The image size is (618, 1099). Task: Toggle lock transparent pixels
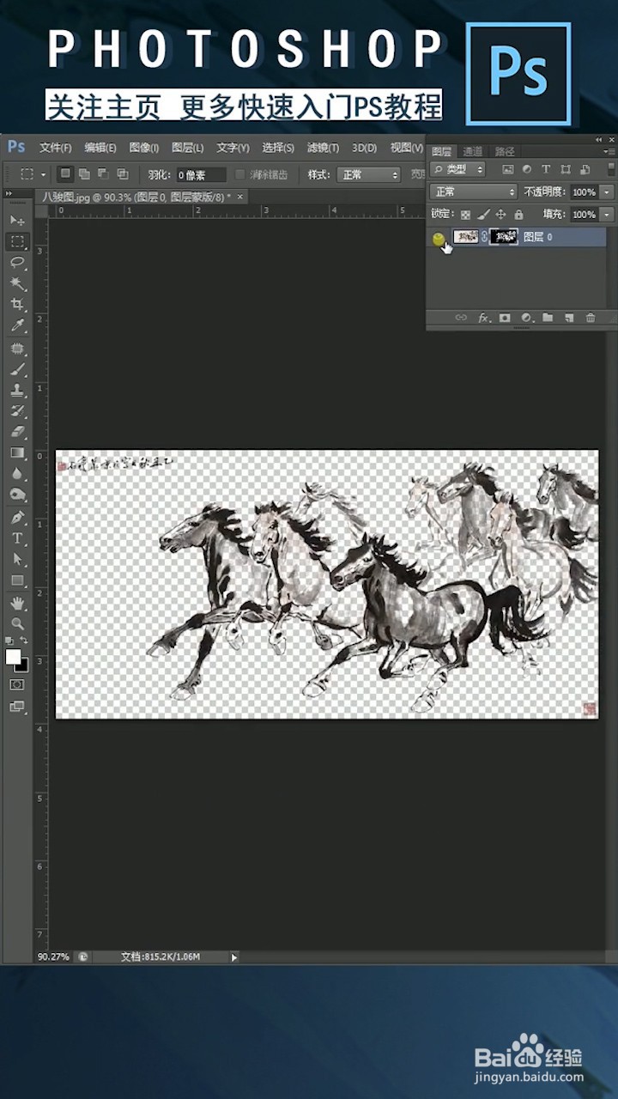[x=466, y=215]
